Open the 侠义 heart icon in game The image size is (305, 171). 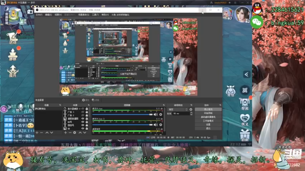click(x=245, y=120)
